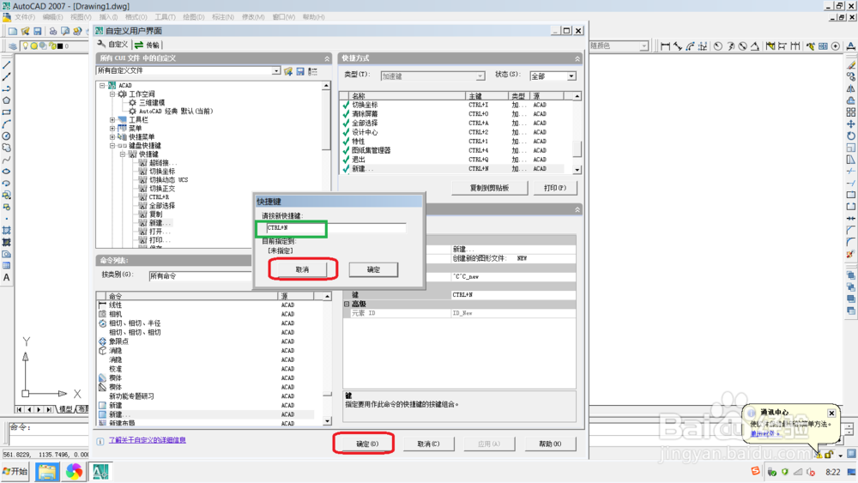Toggle the layer freeze sun icon
The width and height of the screenshot is (858, 483).
(34, 46)
